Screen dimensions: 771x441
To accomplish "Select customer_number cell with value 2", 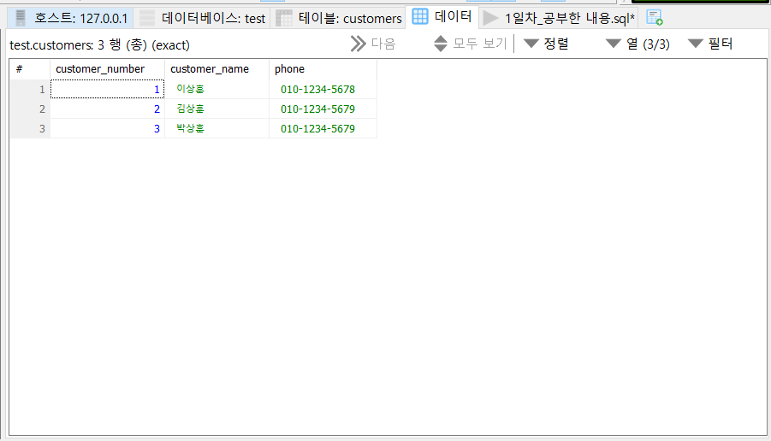I will coord(107,109).
